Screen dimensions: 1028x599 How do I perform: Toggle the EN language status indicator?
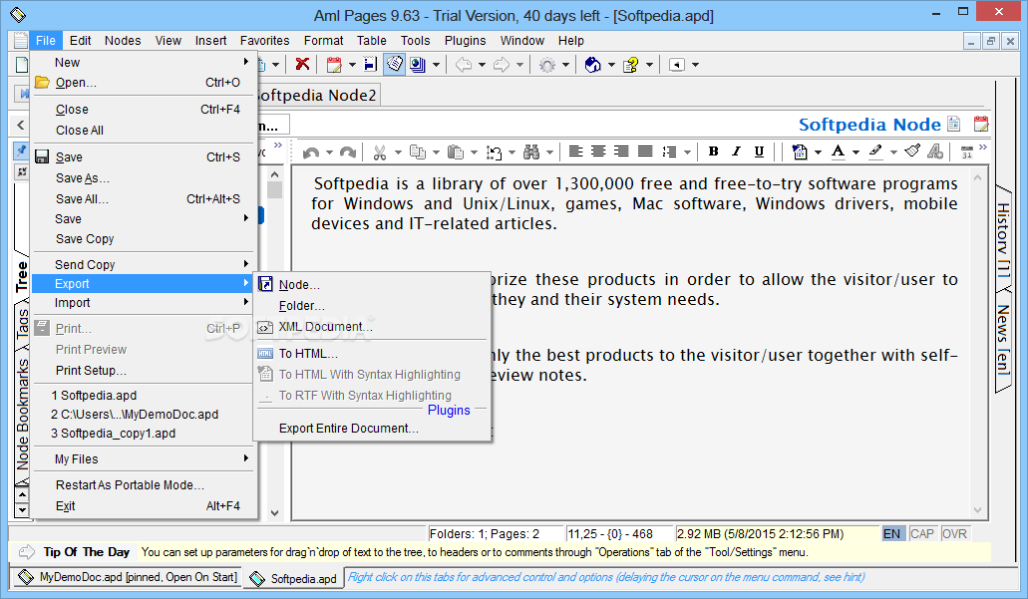tap(891, 533)
